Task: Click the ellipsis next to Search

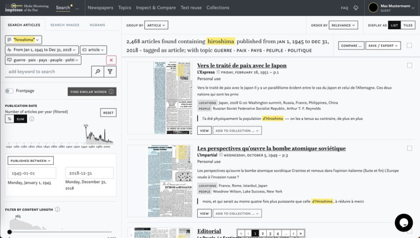Action: pos(77,8)
